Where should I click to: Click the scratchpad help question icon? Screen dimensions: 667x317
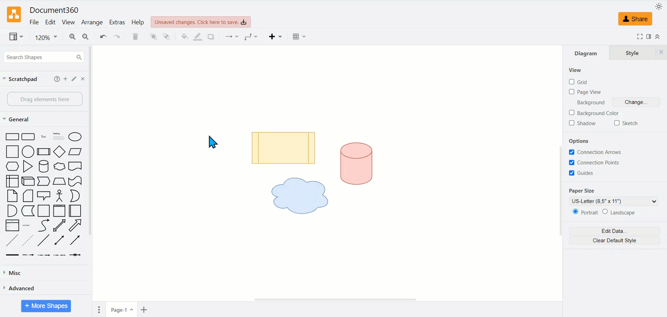coord(57,79)
